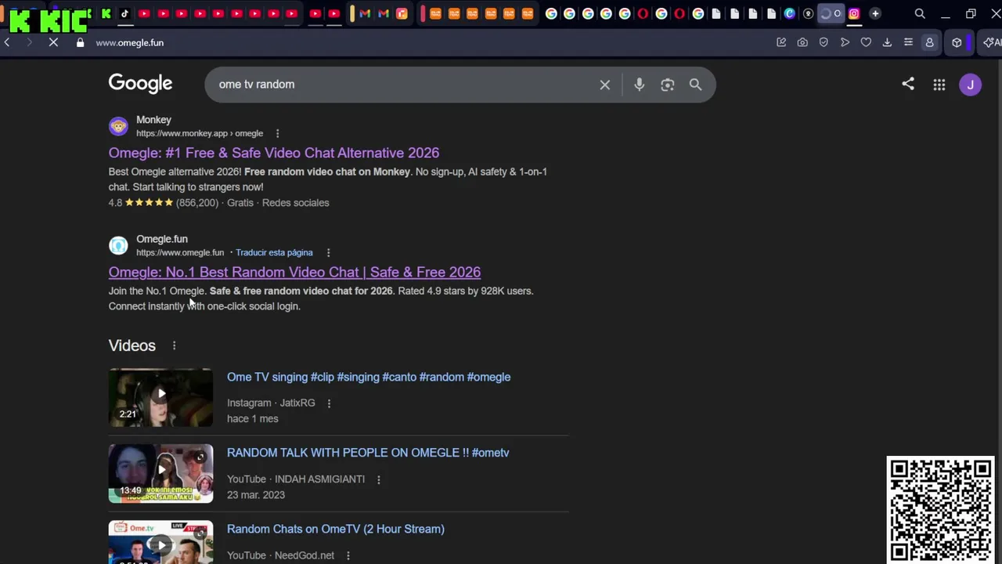The image size is (1002, 564).
Task: Open the paper-plane send icon in toolbar
Action: pos(845,42)
